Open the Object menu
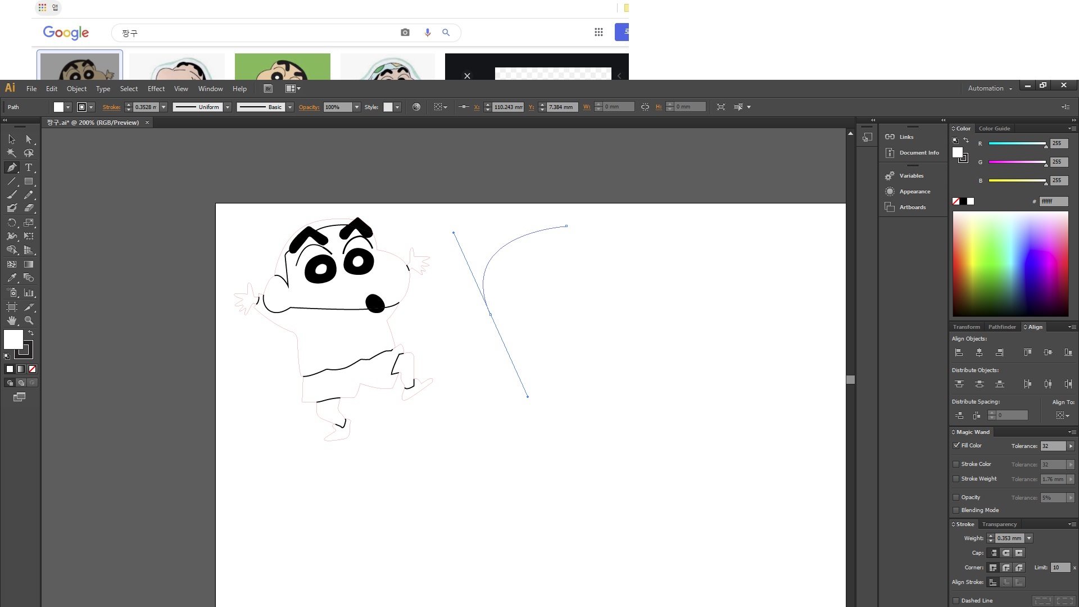The height and width of the screenshot is (607, 1079). [76, 89]
